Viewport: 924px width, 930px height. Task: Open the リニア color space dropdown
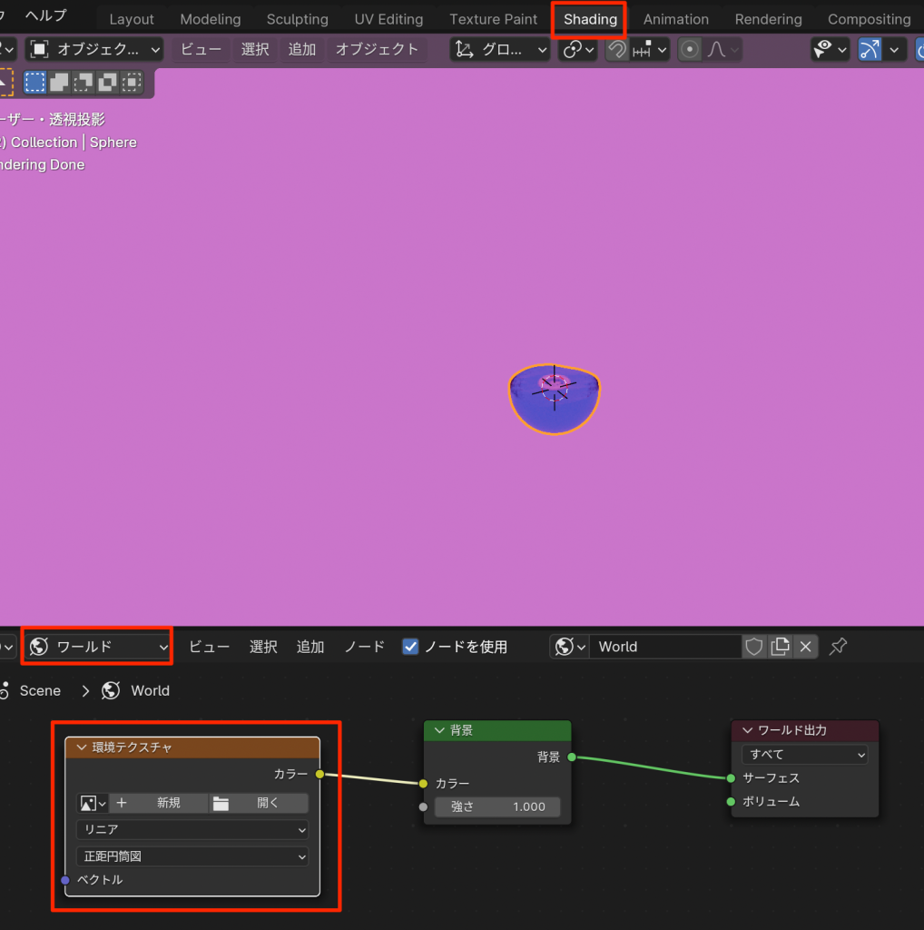tap(192, 829)
